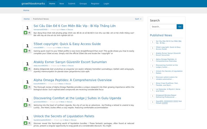Open the Login page

click(106, 3)
